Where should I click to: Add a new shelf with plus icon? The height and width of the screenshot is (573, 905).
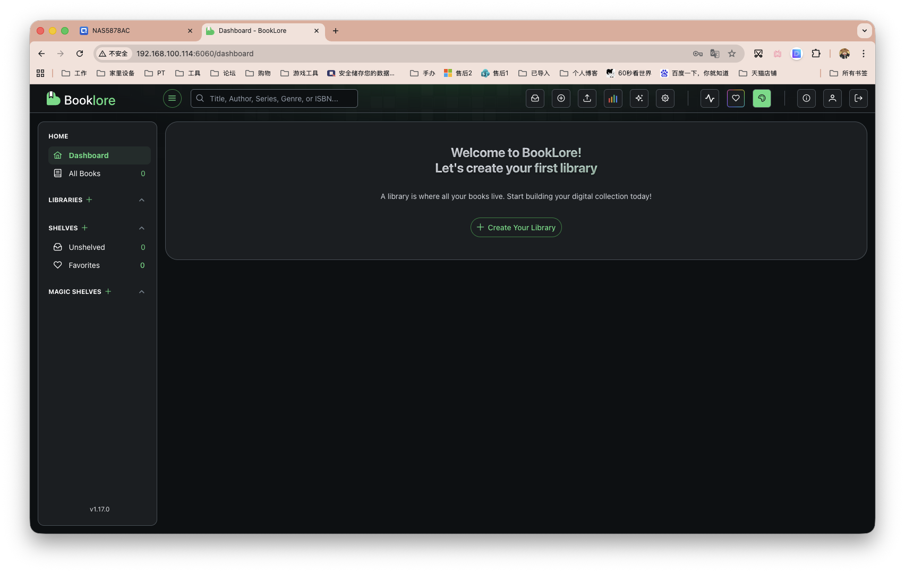(x=84, y=228)
